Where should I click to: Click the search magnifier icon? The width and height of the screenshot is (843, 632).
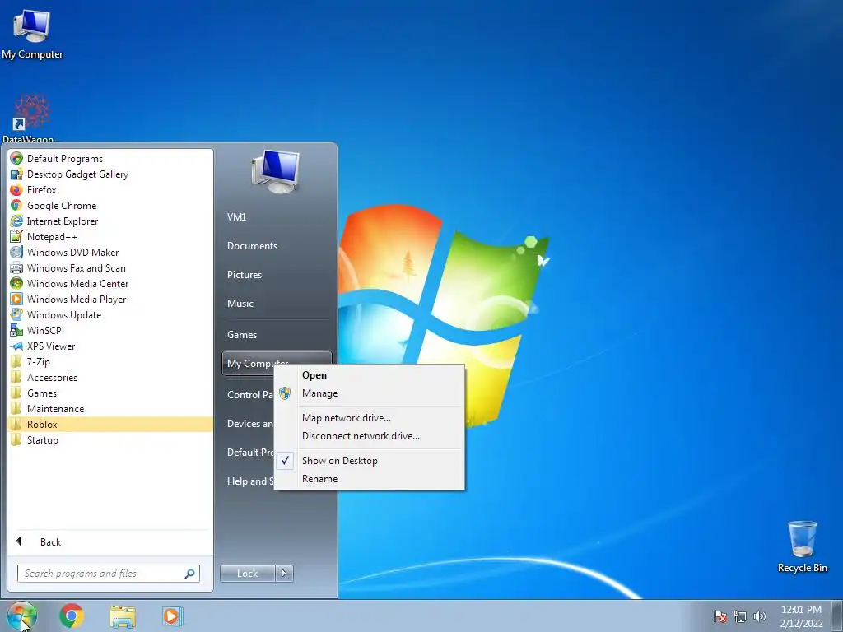pyautogui.click(x=190, y=574)
